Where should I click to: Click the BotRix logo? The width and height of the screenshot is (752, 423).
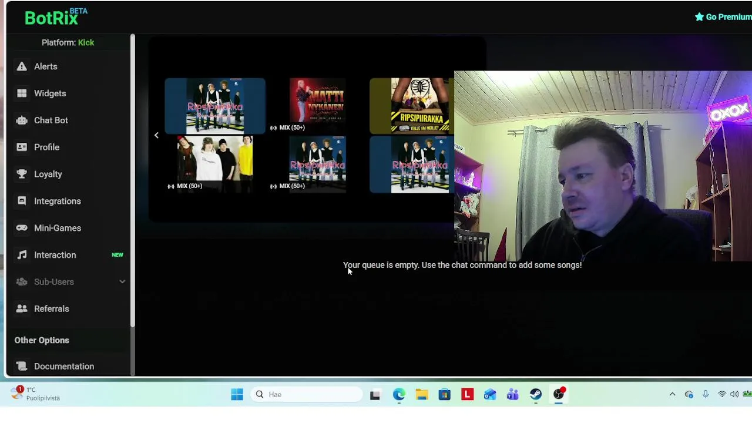point(56,17)
